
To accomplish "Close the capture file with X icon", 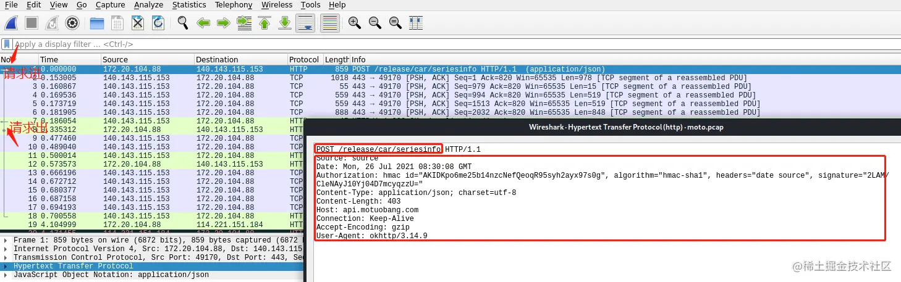I will click(x=137, y=23).
